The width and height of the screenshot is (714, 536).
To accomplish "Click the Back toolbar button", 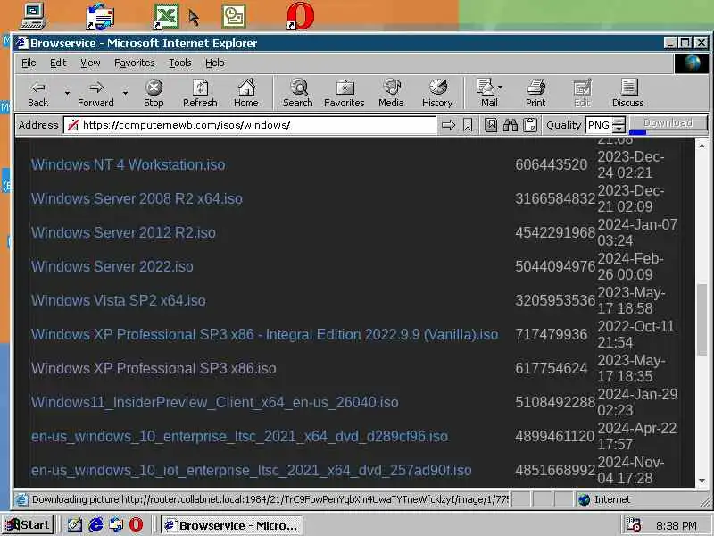I will [x=38, y=94].
